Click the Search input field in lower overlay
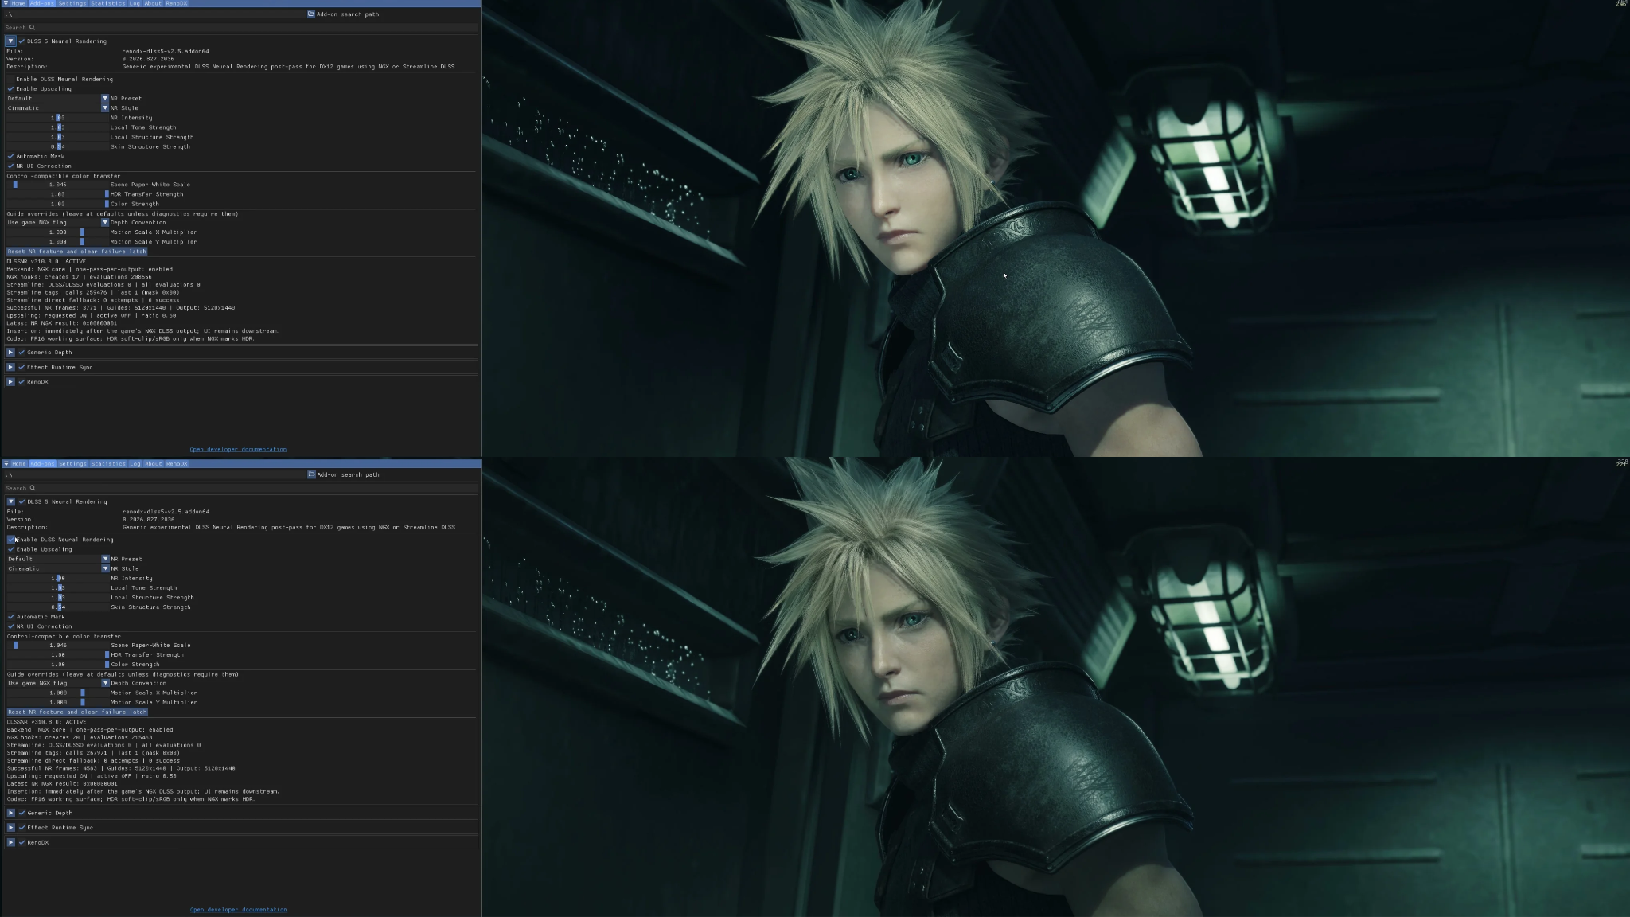The image size is (1630, 917). click(241, 488)
